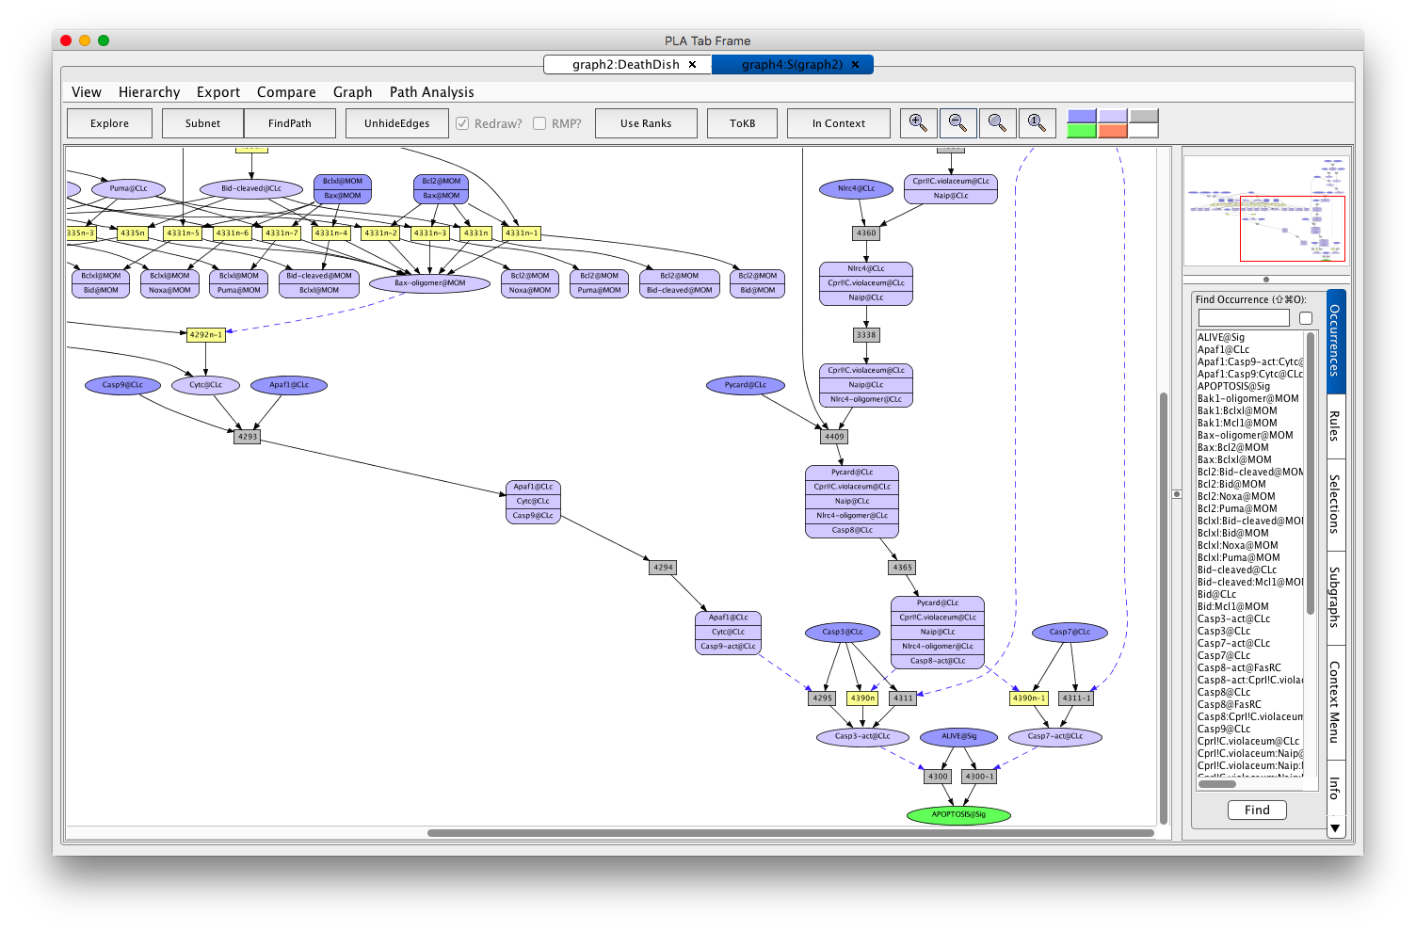Click the graph canvas horizontal scrollbar

tap(790, 833)
